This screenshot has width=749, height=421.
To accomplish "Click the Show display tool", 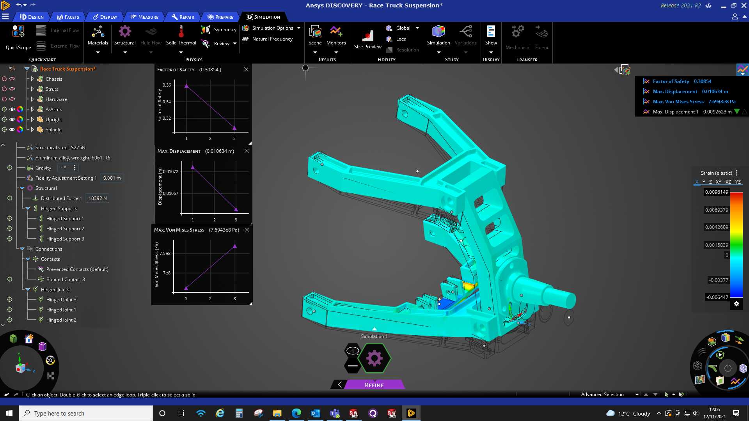I will tap(491, 35).
